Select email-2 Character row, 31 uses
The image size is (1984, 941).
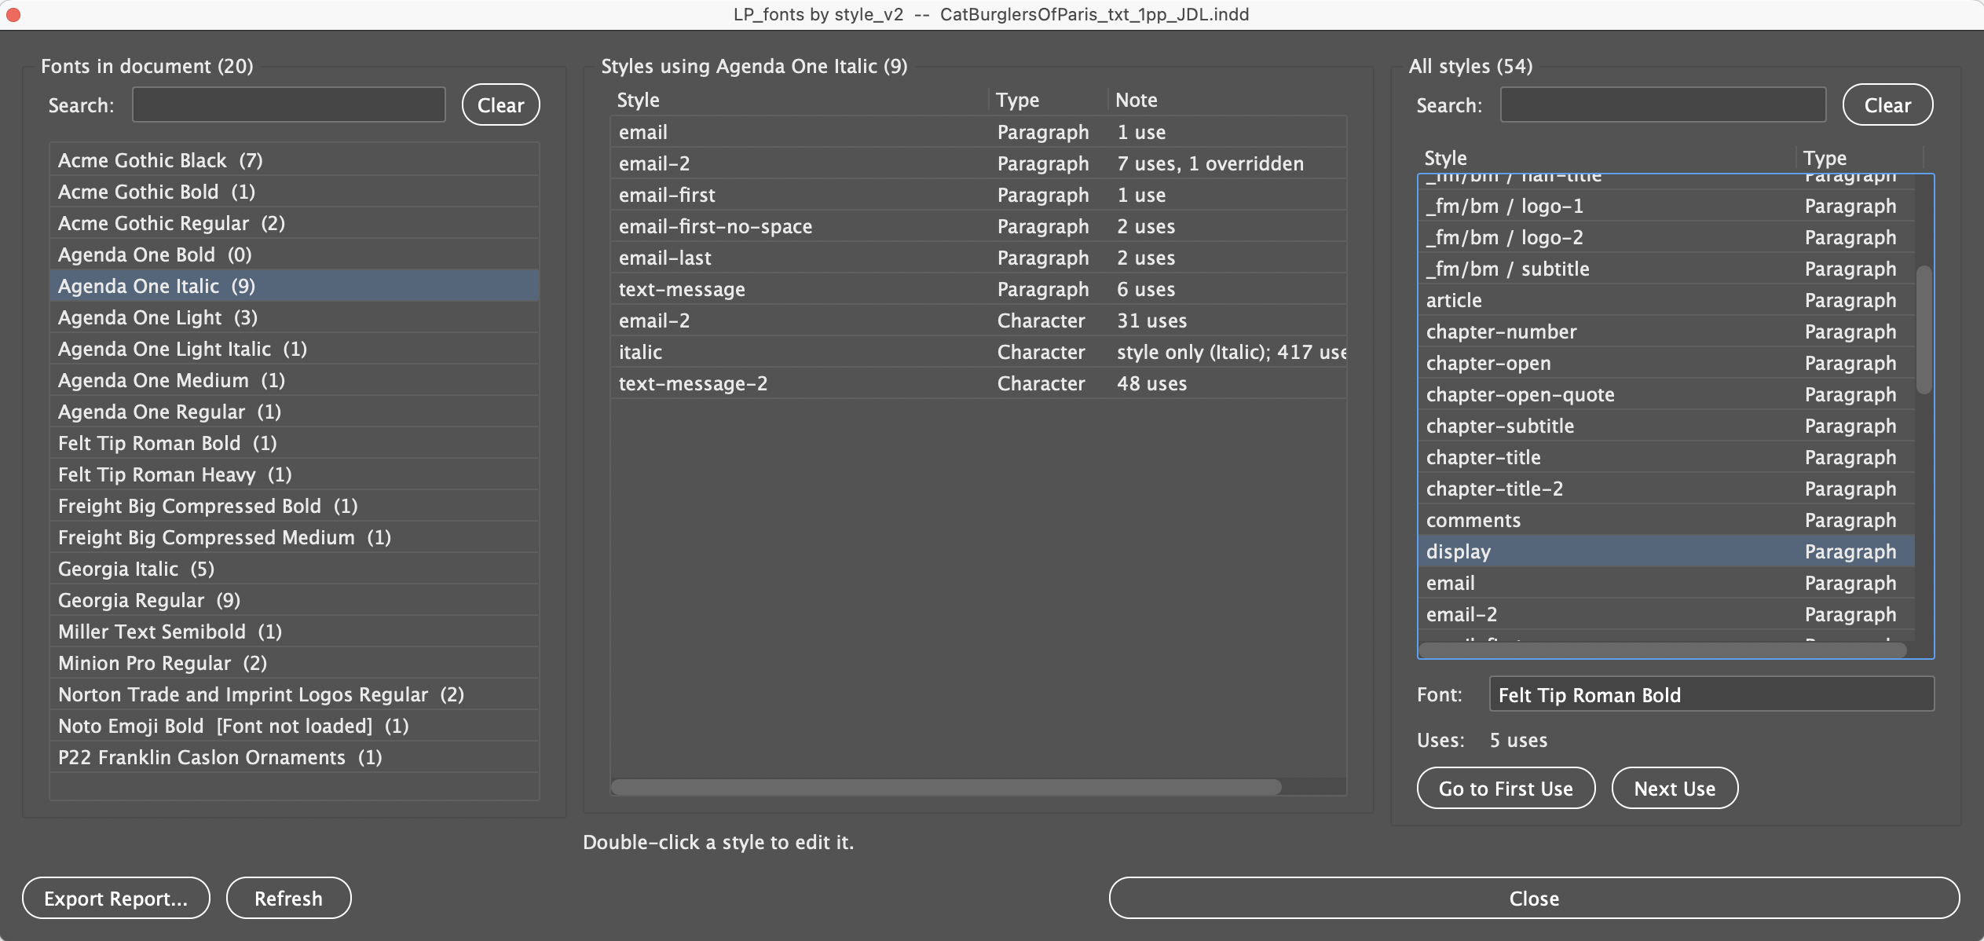point(979,320)
